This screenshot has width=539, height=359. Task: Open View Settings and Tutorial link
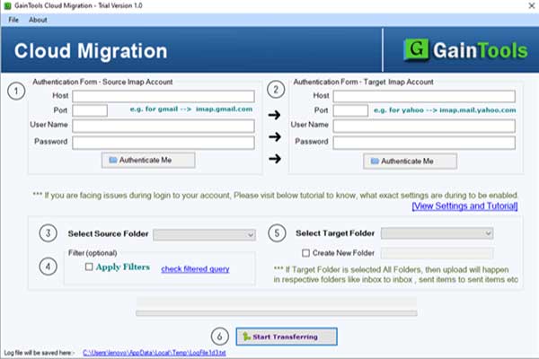pos(464,206)
